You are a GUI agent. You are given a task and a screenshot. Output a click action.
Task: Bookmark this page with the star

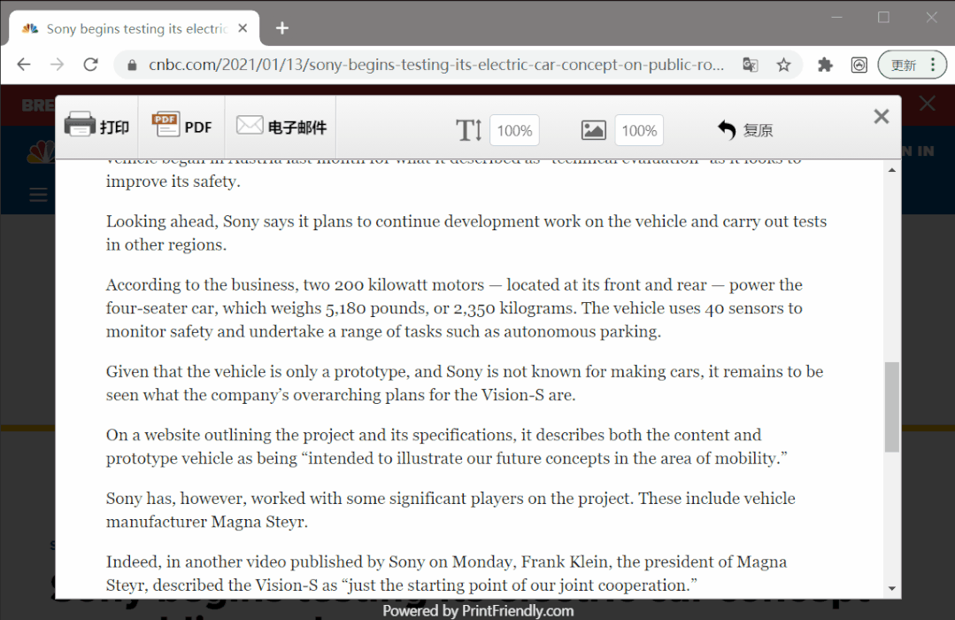click(x=784, y=65)
